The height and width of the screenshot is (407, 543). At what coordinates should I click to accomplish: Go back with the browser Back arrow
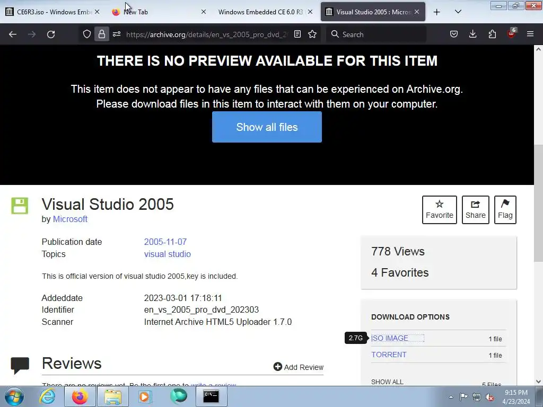13,34
